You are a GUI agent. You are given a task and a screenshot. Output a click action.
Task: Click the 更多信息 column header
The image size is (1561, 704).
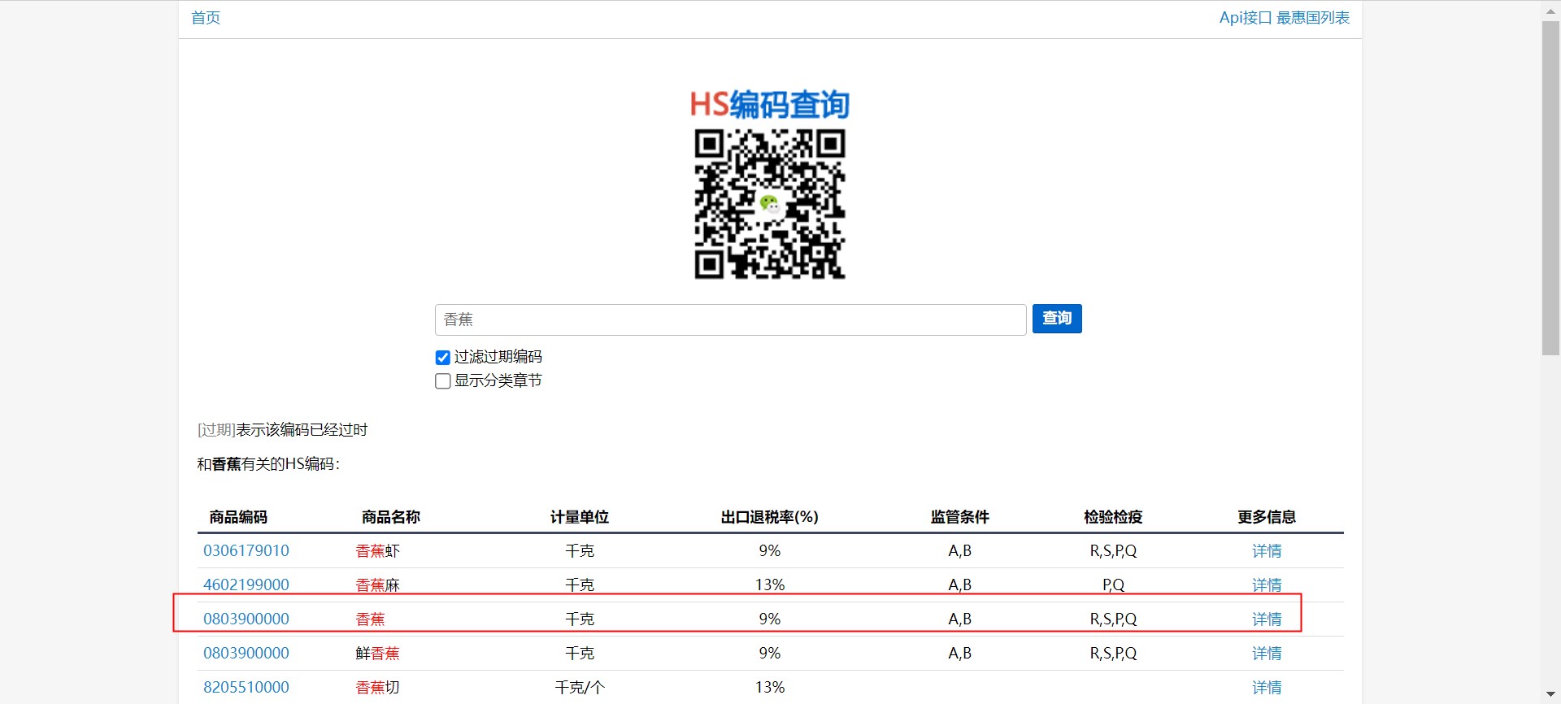click(x=1267, y=517)
